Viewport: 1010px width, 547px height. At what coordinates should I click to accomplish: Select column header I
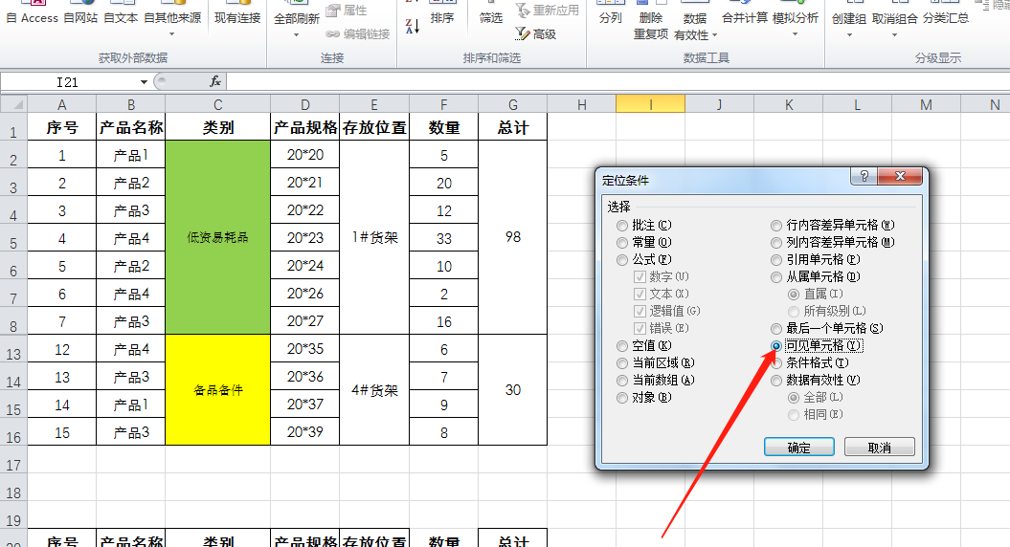coord(650,104)
